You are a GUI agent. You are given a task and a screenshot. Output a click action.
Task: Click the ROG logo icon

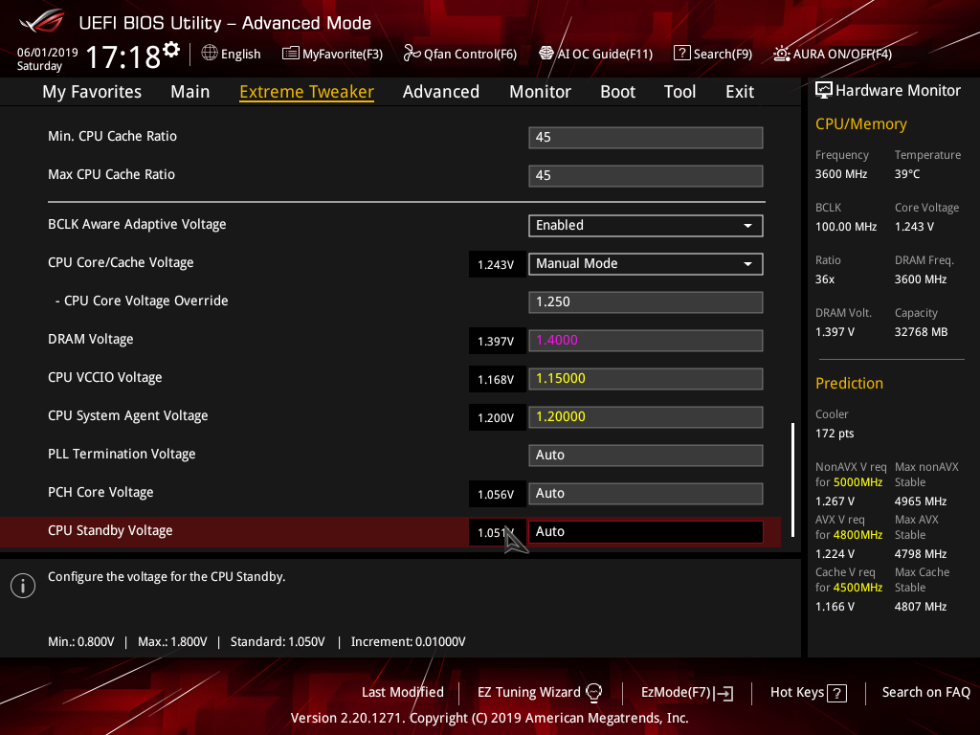42,22
